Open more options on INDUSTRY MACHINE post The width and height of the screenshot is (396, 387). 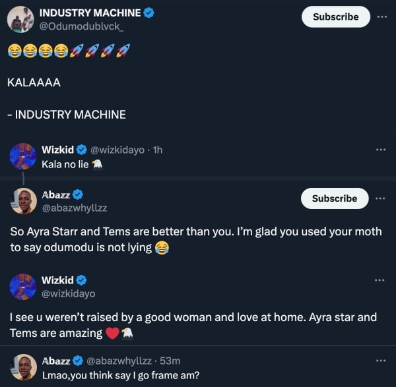click(x=381, y=16)
